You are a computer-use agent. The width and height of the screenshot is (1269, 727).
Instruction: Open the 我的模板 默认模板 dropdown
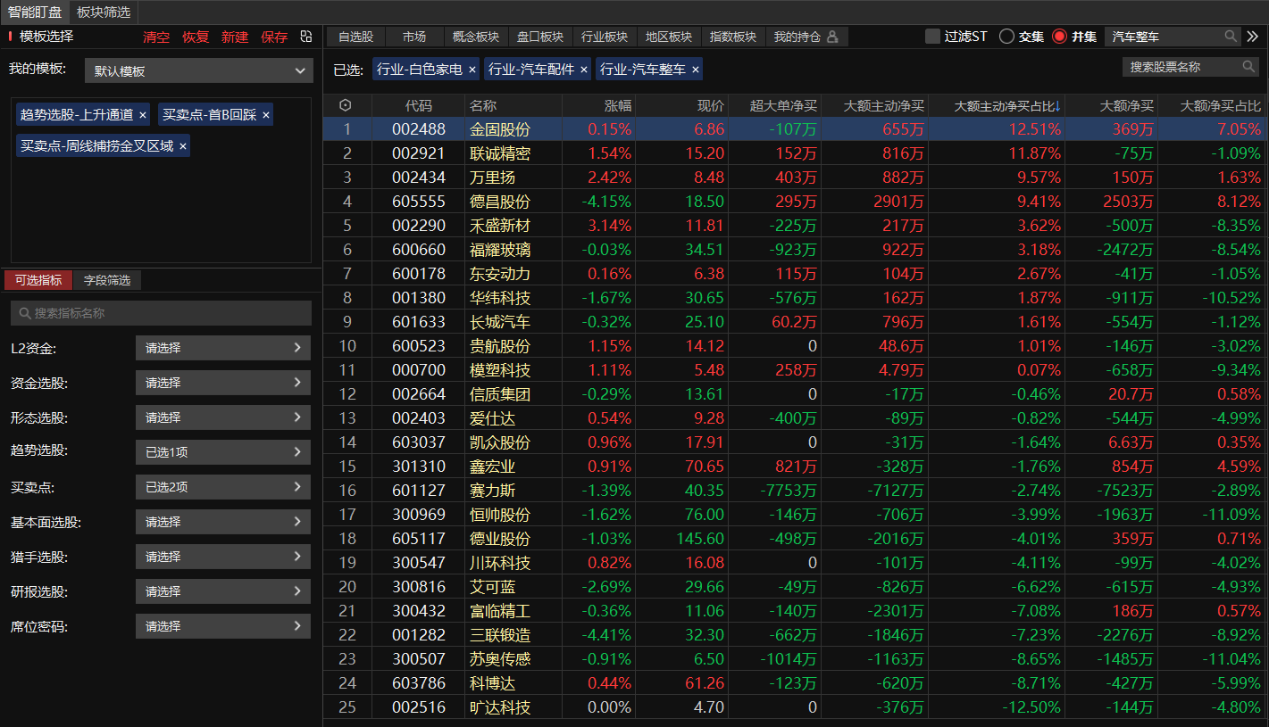199,70
